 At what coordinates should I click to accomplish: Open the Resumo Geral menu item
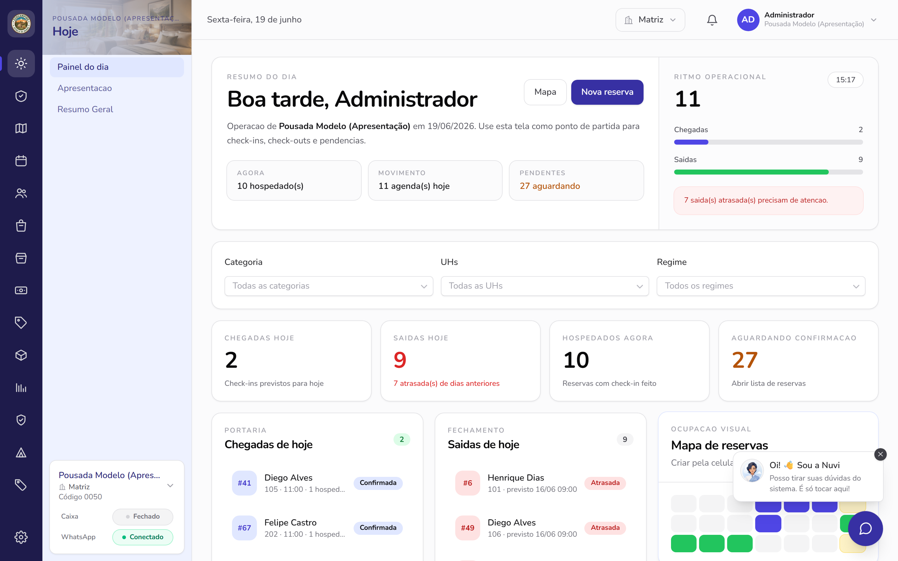[x=117, y=109]
